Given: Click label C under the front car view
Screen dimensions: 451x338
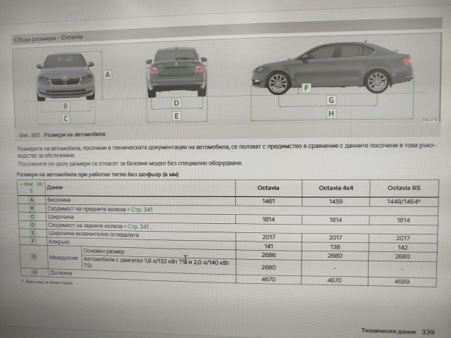Looking at the screenshot, I should pyautogui.click(x=66, y=118).
